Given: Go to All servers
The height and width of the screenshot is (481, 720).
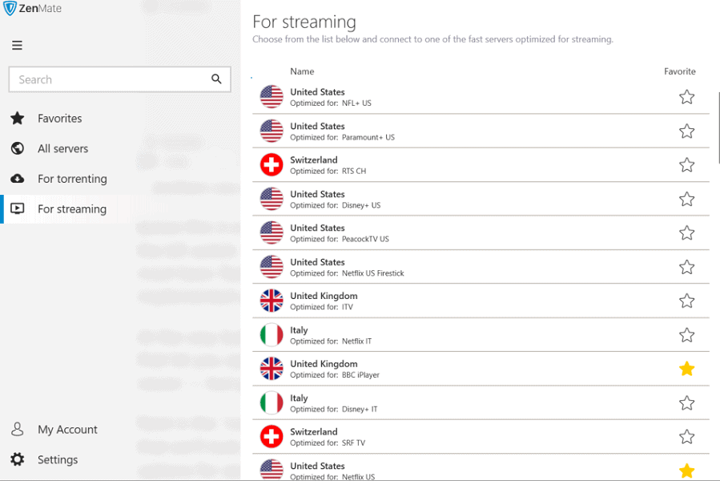Looking at the screenshot, I should tap(63, 148).
